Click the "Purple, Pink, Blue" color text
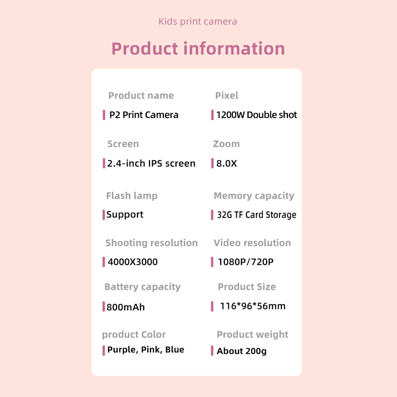397x397 pixels. pyautogui.click(x=146, y=350)
